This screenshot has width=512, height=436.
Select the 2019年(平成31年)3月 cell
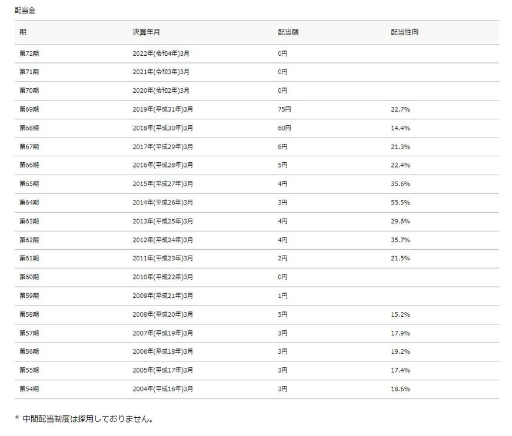[162, 109]
